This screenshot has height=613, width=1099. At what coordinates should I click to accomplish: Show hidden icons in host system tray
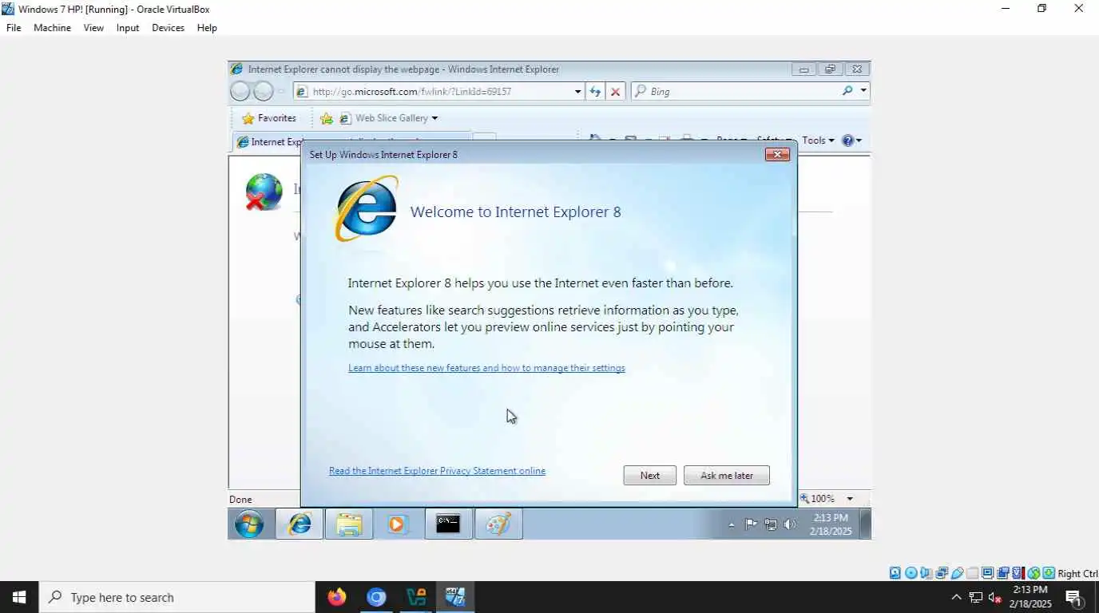956,597
